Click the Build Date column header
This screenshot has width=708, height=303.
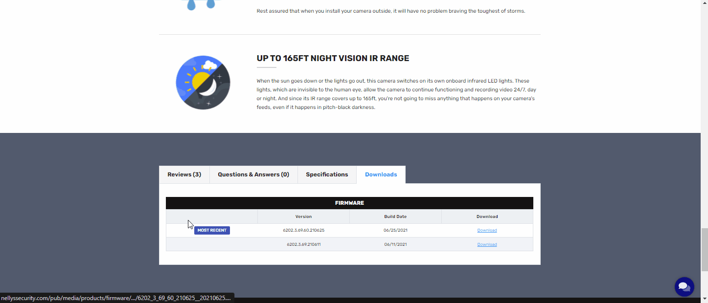pos(395,216)
